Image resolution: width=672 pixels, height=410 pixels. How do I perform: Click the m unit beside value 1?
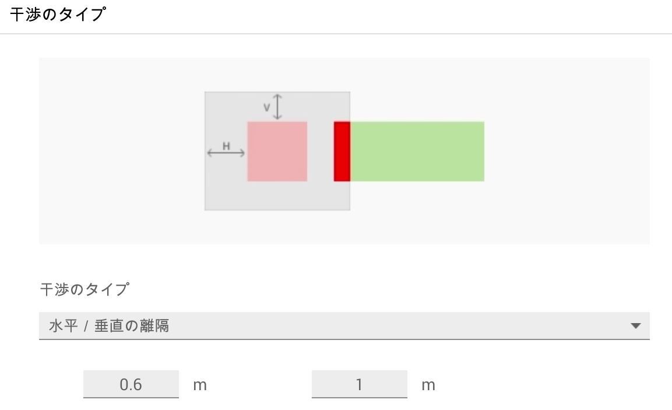428,386
